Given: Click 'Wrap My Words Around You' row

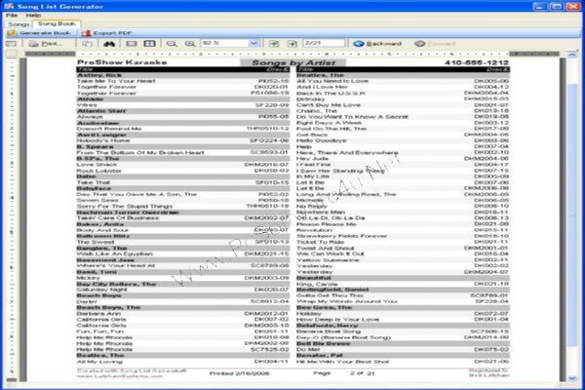Looking at the screenshot, I should coord(403,301).
